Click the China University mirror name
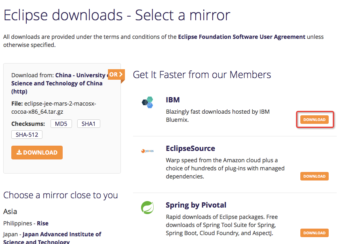 tap(57, 83)
